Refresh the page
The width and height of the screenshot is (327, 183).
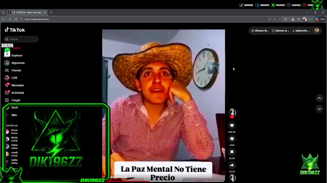pyautogui.click(x=16, y=19)
